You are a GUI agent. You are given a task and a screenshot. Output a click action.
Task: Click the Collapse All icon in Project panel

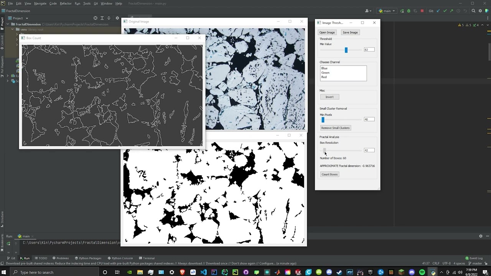109,18
